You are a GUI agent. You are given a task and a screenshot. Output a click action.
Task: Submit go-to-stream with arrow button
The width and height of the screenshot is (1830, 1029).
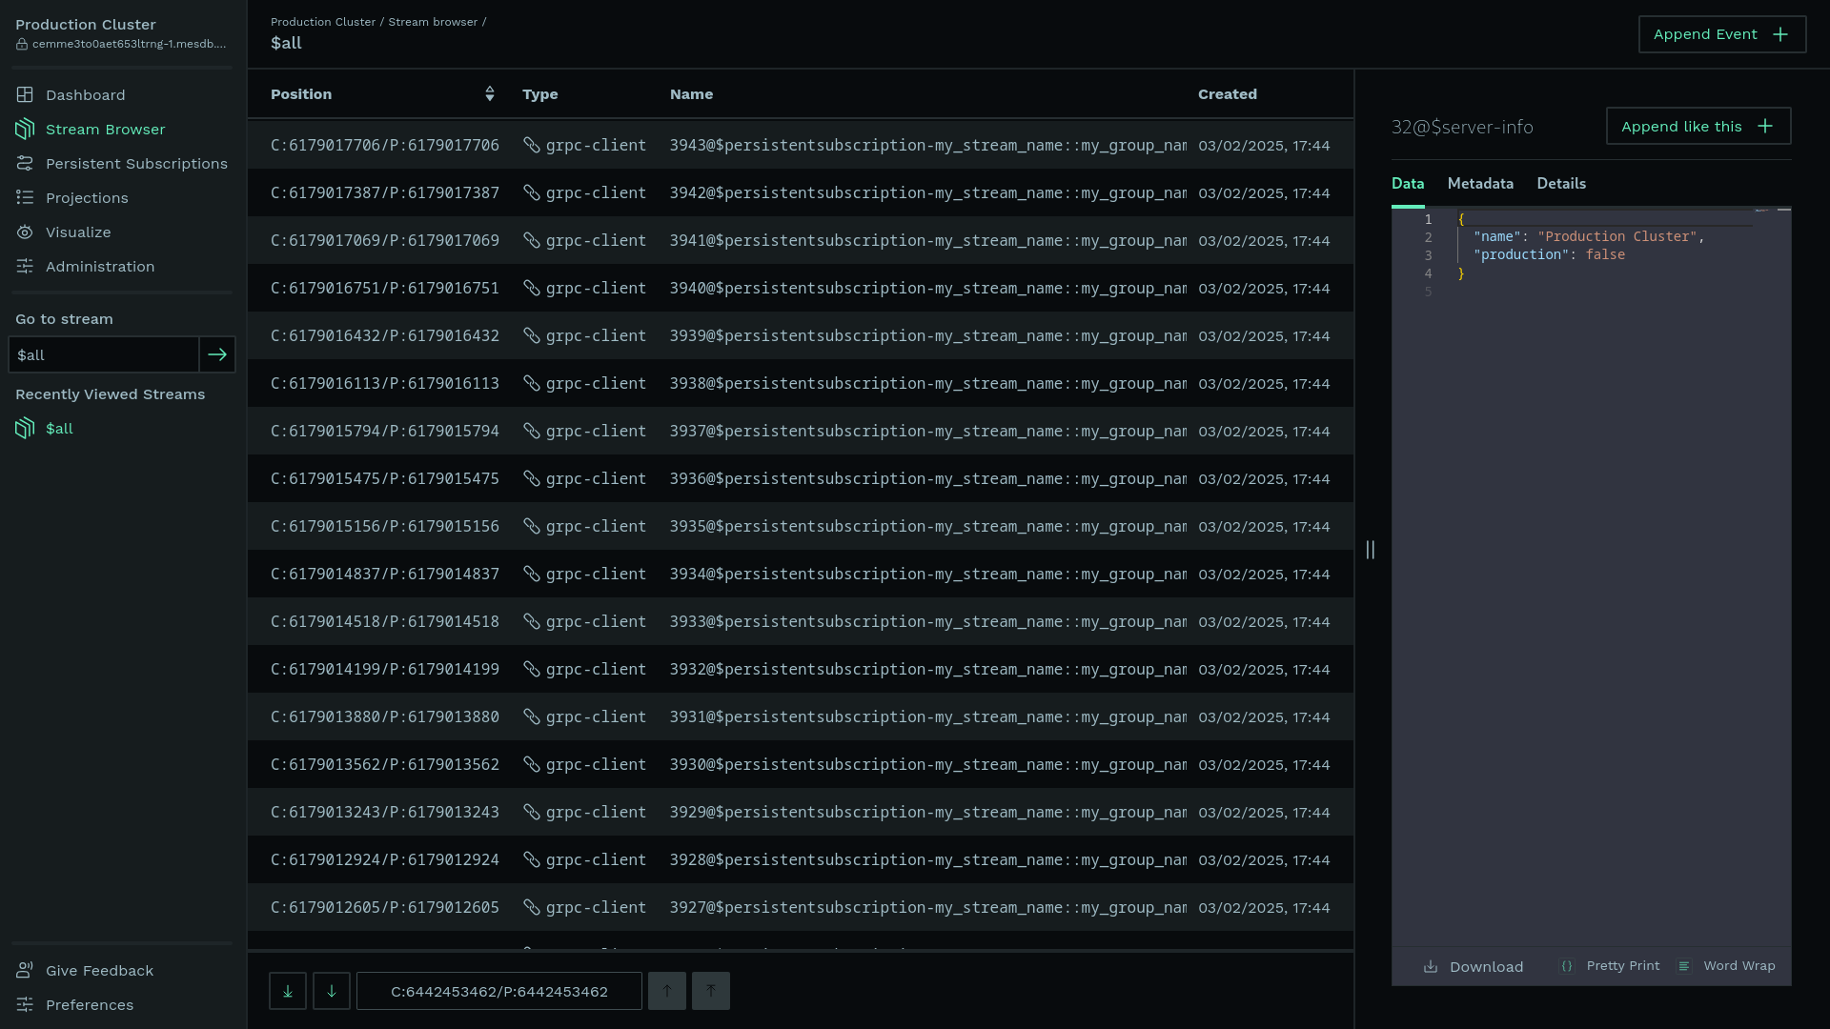[217, 354]
